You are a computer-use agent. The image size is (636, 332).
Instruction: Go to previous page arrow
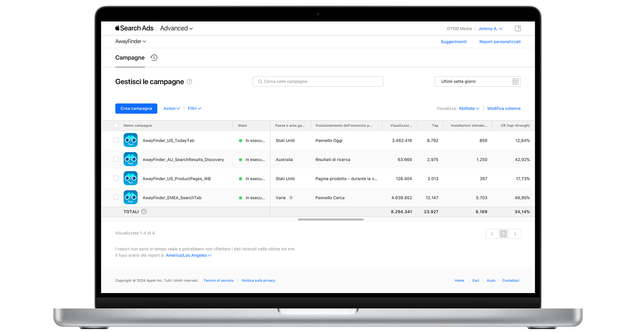point(492,234)
